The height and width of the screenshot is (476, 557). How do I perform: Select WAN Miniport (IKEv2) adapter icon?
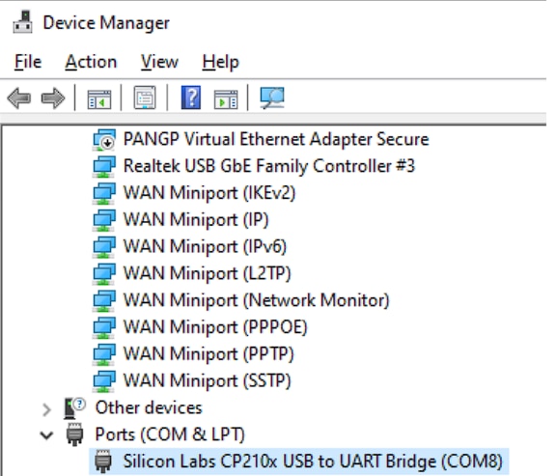click(x=103, y=194)
